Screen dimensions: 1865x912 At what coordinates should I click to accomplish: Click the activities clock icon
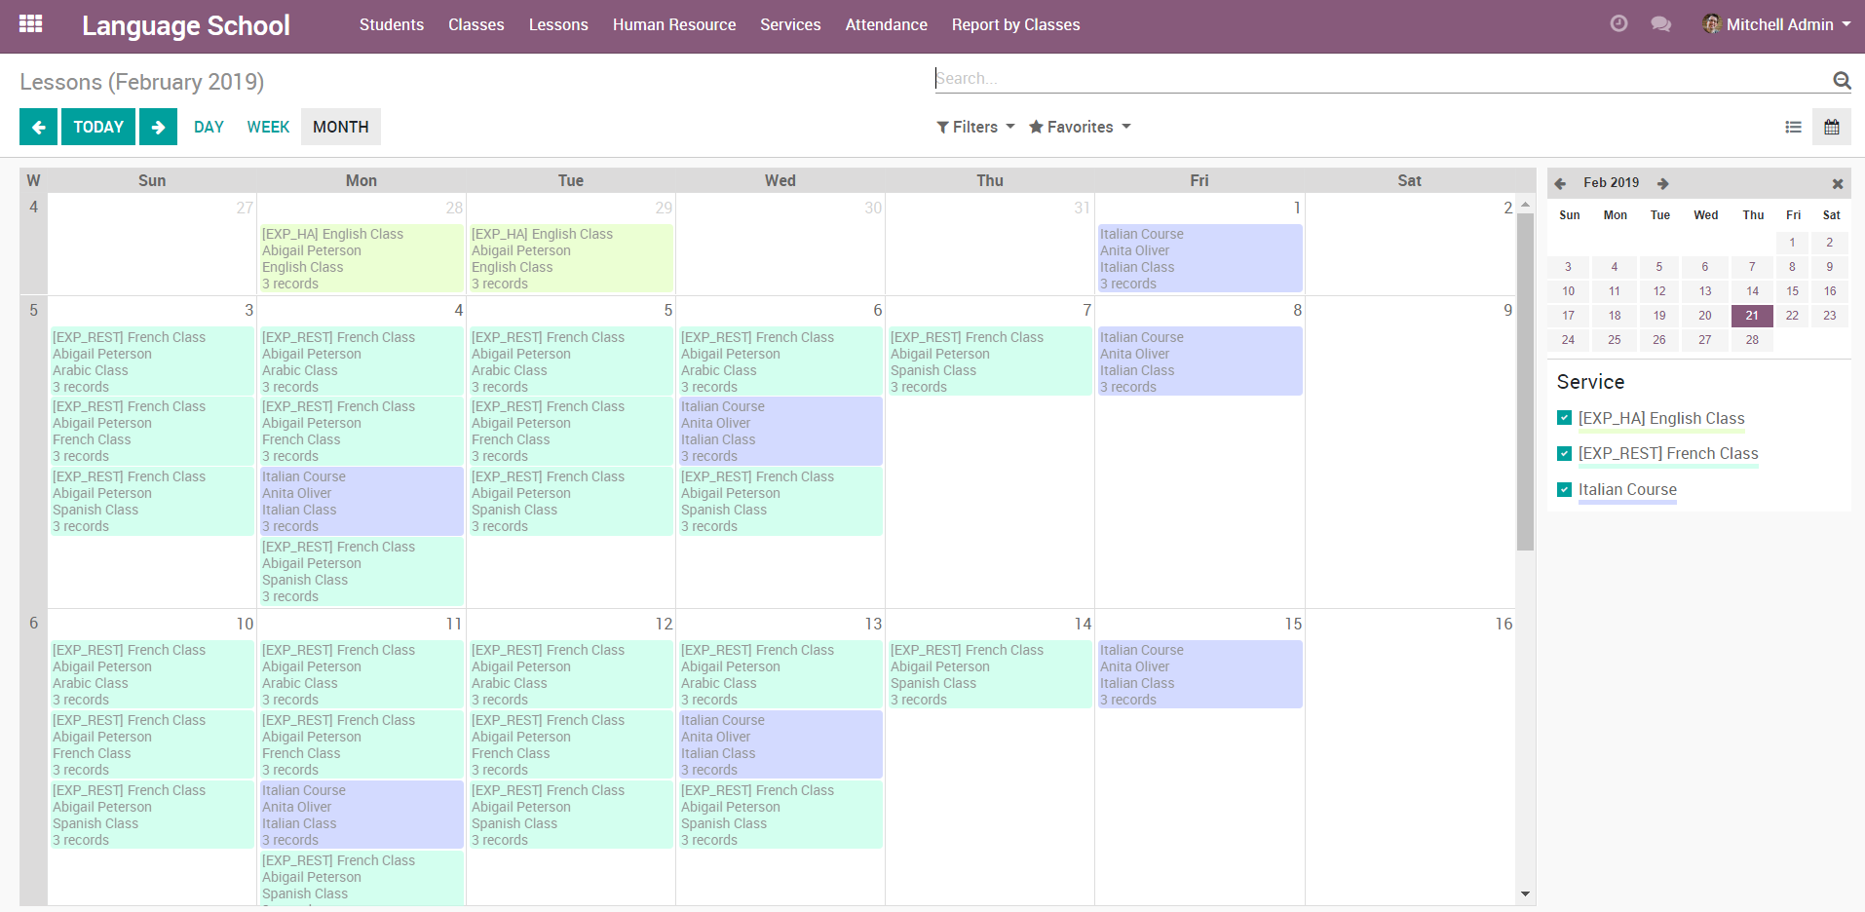pos(1618,24)
